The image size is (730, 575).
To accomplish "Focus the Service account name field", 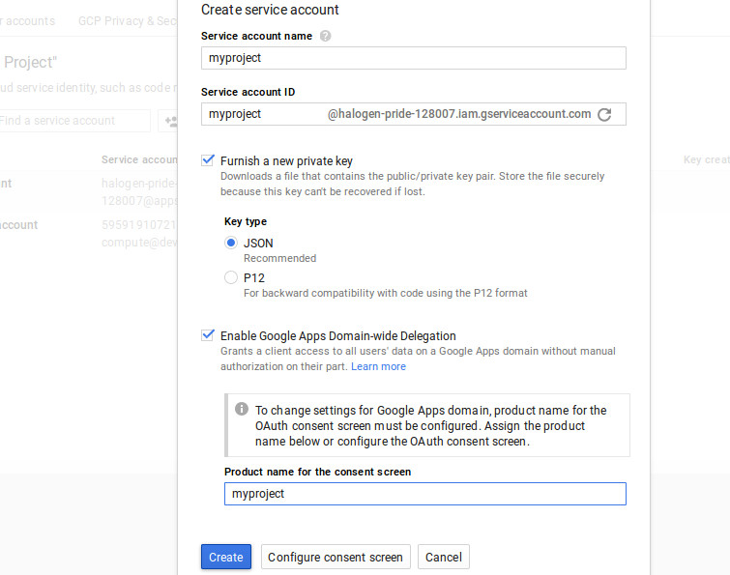I will pos(414,58).
